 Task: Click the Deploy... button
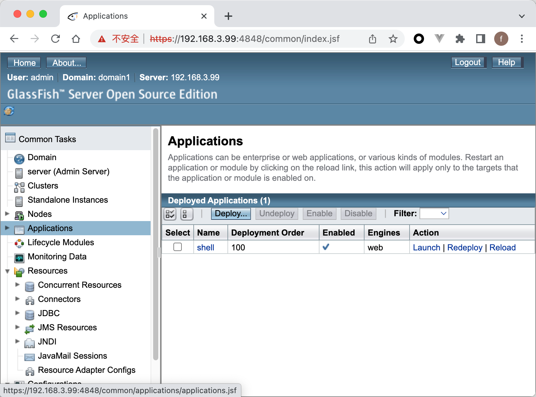(x=231, y=214)
